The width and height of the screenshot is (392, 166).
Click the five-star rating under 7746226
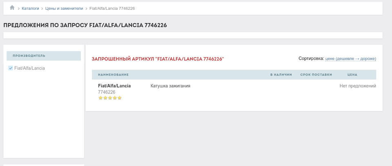110,98
